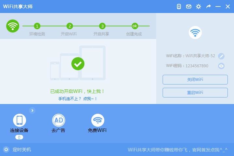
Task: Click the ok 创建完成 step marker
Action: [135, 26]
